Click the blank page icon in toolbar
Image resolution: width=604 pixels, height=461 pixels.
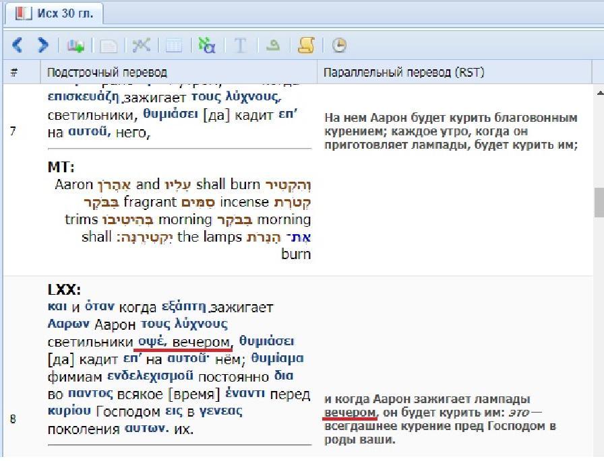click(108, 45)
